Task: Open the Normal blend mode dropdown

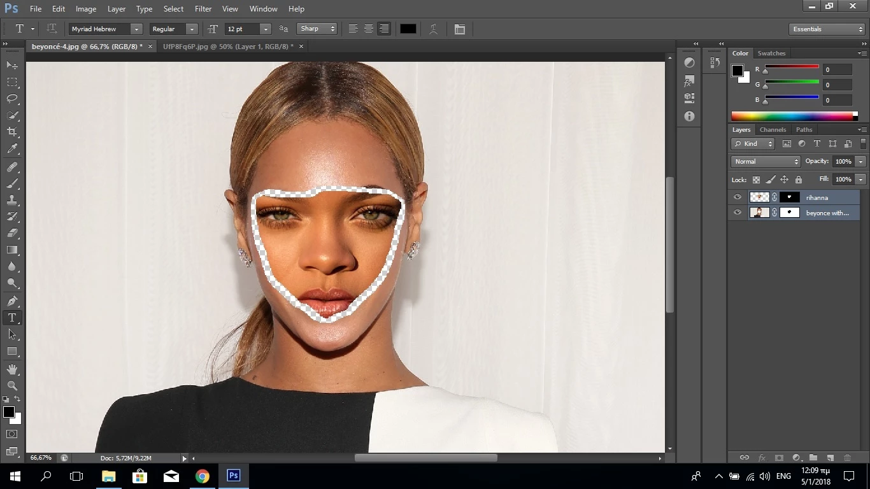Action: [x=766, y=161]
